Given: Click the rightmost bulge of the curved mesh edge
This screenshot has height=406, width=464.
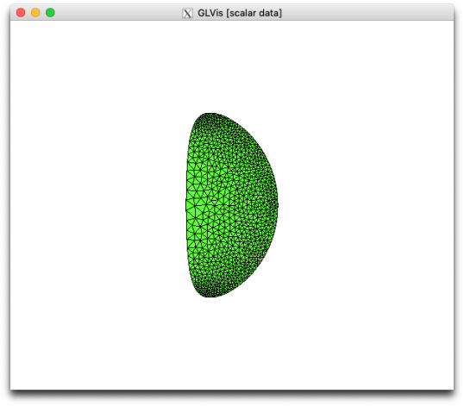Looking at the screenshot, I should (x=277, y=204).
